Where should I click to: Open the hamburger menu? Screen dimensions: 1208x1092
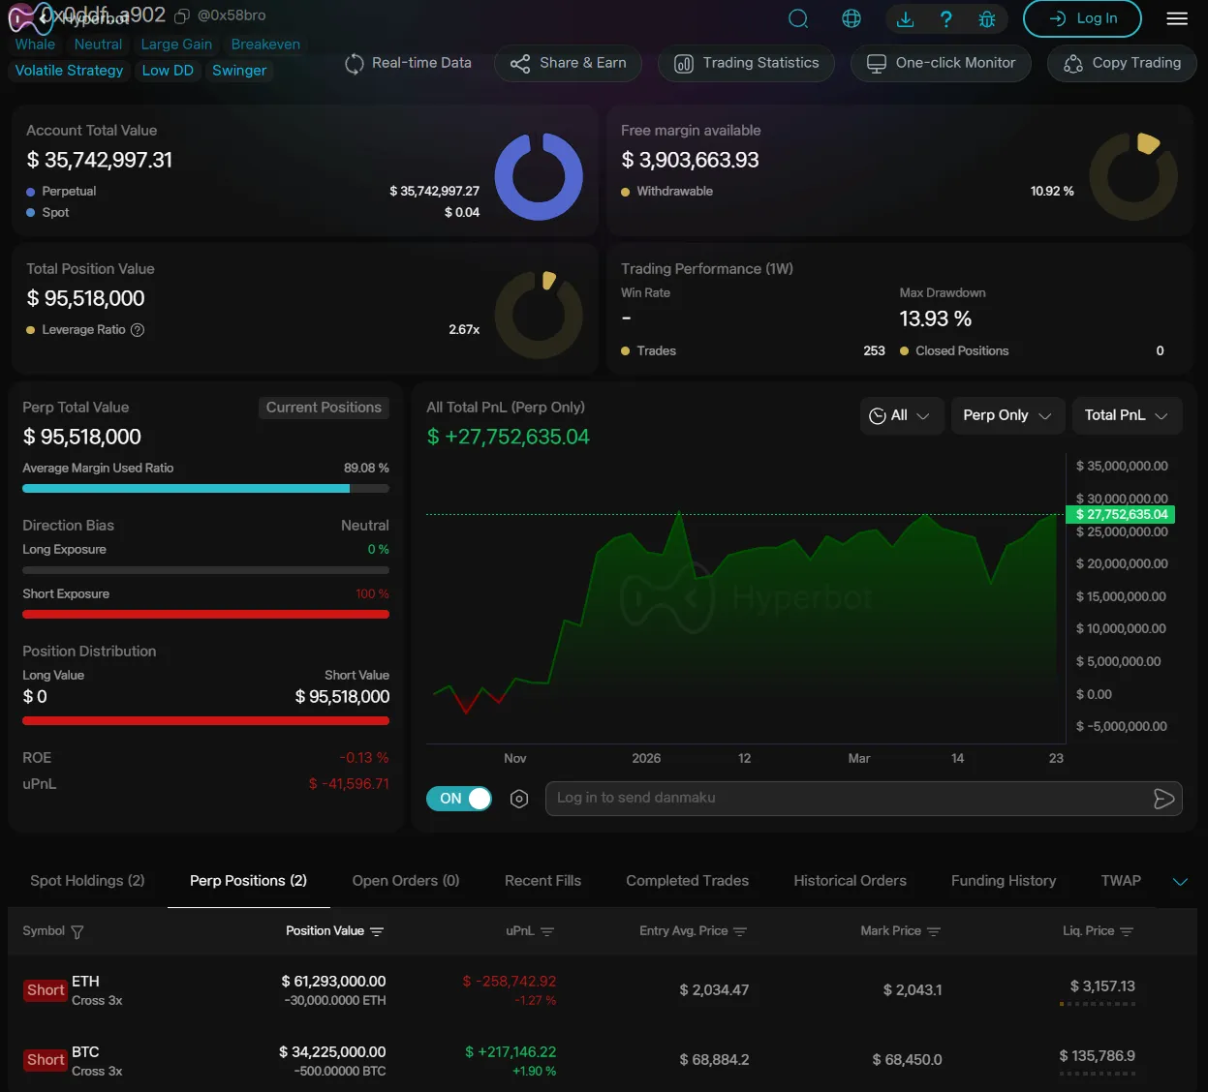1177,18
